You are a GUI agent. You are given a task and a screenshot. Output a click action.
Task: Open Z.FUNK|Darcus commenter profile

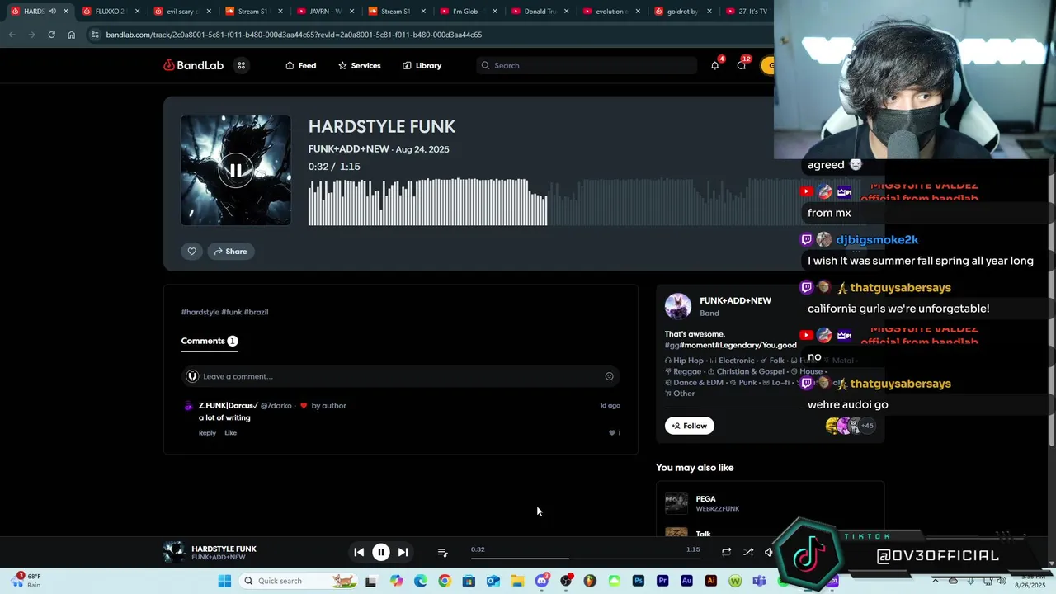(x=229, y=405)
